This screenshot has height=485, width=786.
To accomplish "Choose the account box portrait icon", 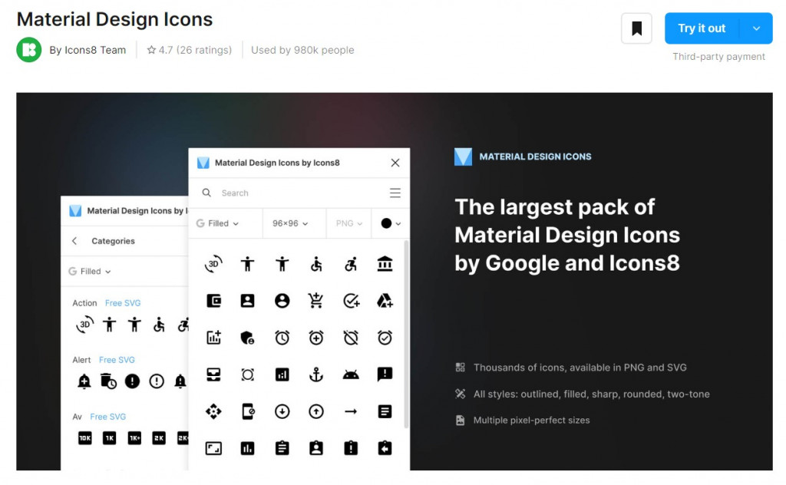I will tap(248, 301).
